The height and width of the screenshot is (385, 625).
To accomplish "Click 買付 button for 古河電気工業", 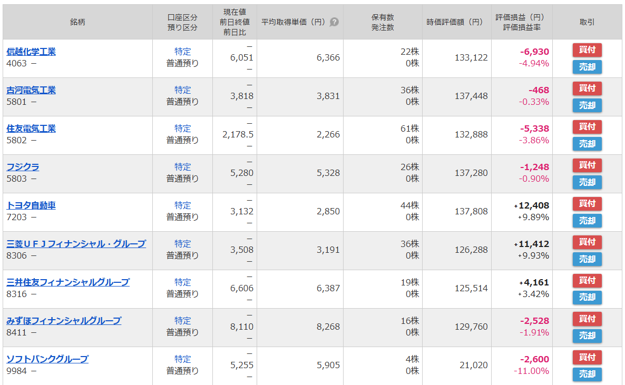I will tap(587, 88).
